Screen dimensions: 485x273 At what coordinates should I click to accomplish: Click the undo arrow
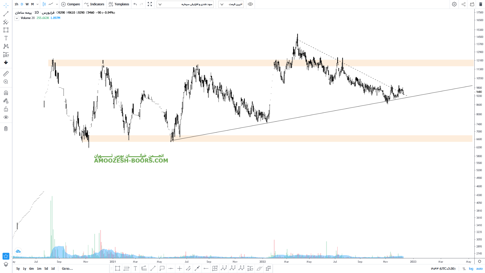coord(135,4)
